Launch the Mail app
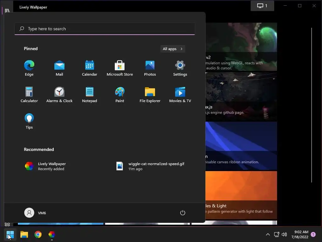This screenshot has width=322, height=242. tap(59, 68)
